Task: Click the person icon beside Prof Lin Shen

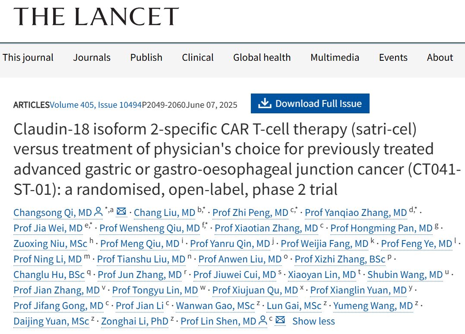Action: tap(263, 320)
